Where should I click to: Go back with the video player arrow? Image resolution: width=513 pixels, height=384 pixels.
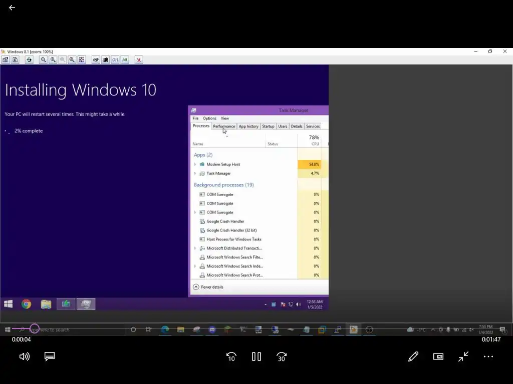[12, 7]
